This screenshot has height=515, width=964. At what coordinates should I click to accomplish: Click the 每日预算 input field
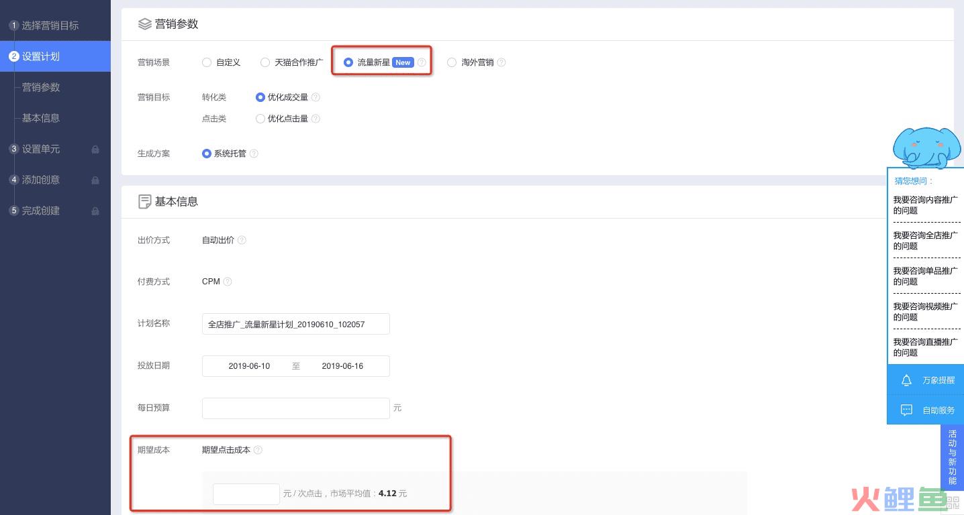point(295,408)
